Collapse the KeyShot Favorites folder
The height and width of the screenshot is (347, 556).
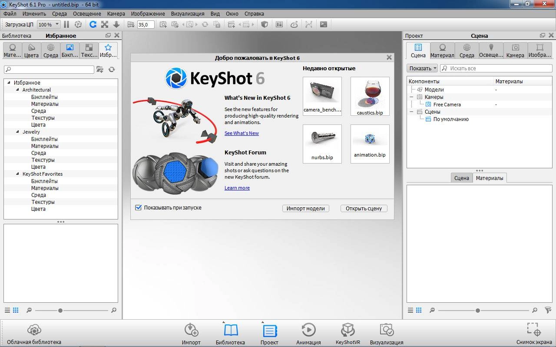17,174
